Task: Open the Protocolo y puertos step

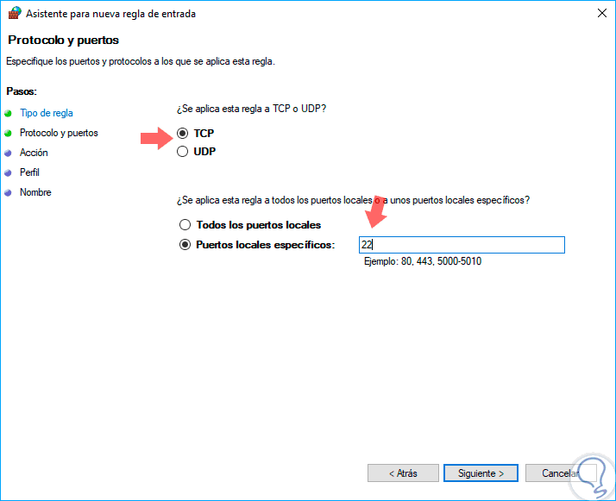Action: (x=59, y=133)
